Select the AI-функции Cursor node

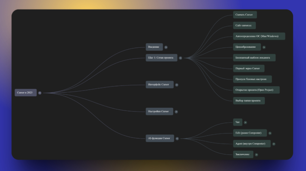coord(160,138)
